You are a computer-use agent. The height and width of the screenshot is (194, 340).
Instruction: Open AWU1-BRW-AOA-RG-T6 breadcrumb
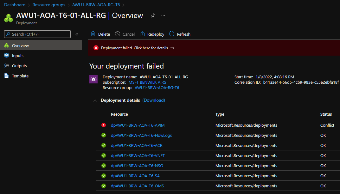tap(96, 5)
